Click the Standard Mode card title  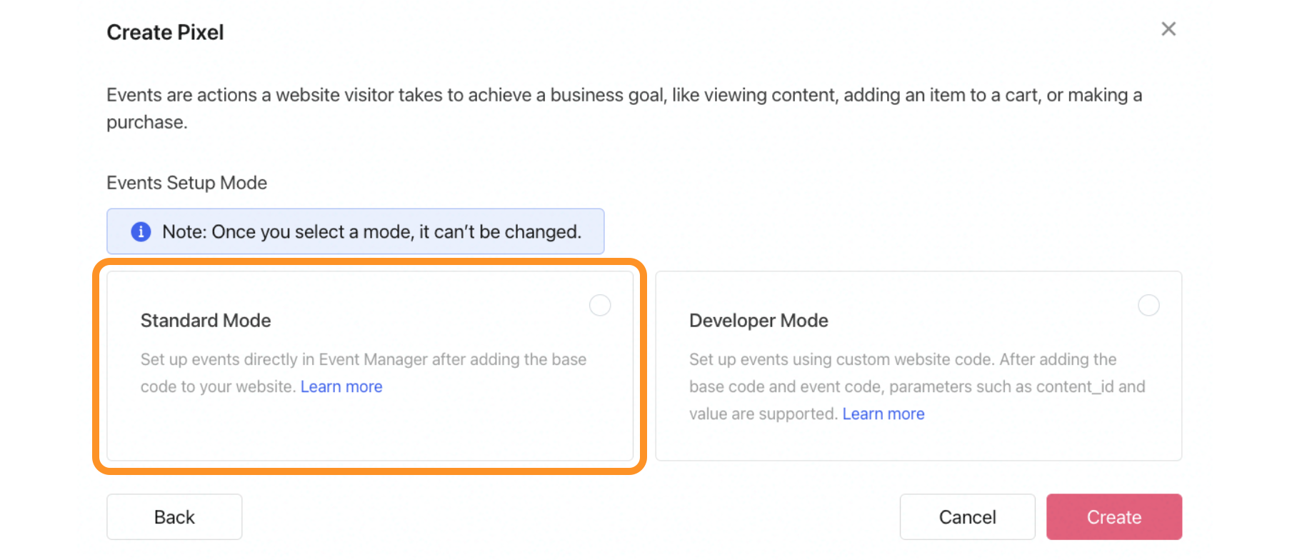206,321
